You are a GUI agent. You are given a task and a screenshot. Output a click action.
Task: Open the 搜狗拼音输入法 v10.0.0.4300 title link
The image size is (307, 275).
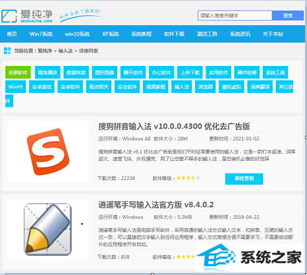[x=174, y=127]
